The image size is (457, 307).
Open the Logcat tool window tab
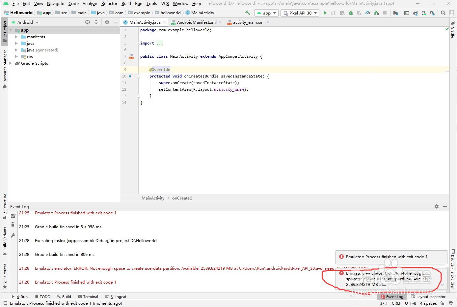(116, 297)
